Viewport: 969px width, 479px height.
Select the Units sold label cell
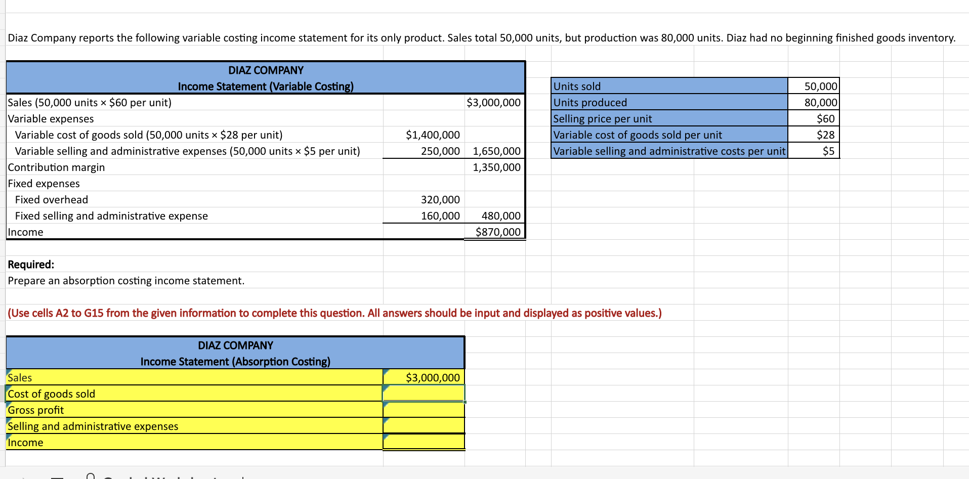pos(669,86)
